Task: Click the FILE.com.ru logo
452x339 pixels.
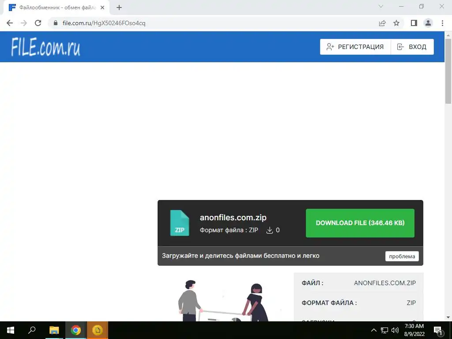Action: coord(45,47)
